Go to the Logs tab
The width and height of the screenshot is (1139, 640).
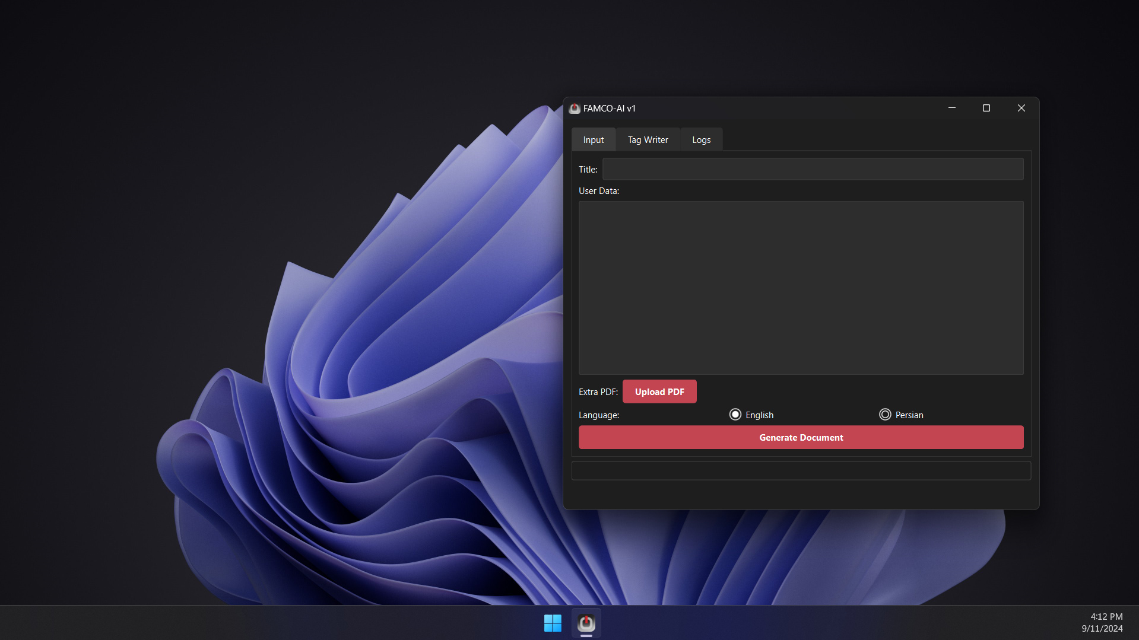[x=701, y=140]
